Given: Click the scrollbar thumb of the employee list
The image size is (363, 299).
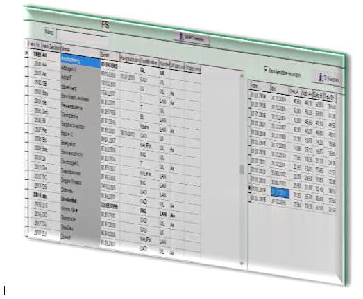Looking at the screenshot, I should click(242, 170).
